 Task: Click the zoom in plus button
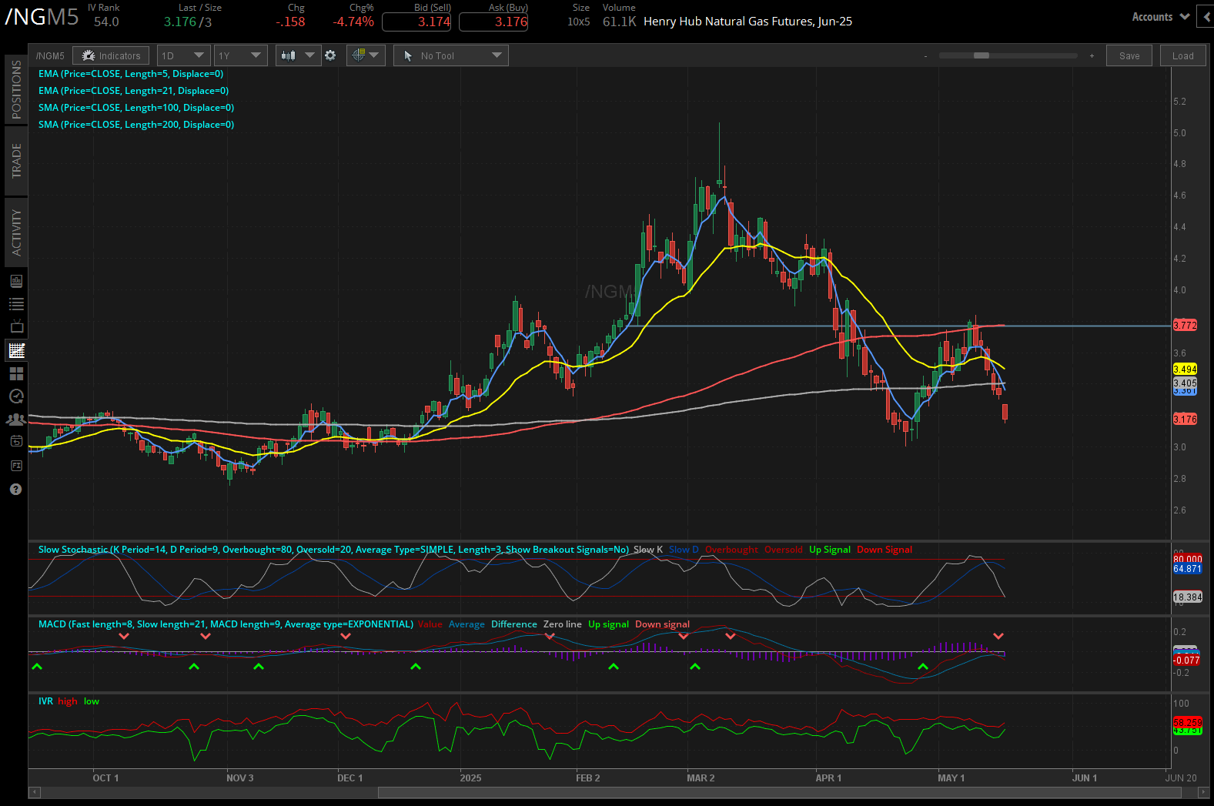click(x=1092, y=55)
